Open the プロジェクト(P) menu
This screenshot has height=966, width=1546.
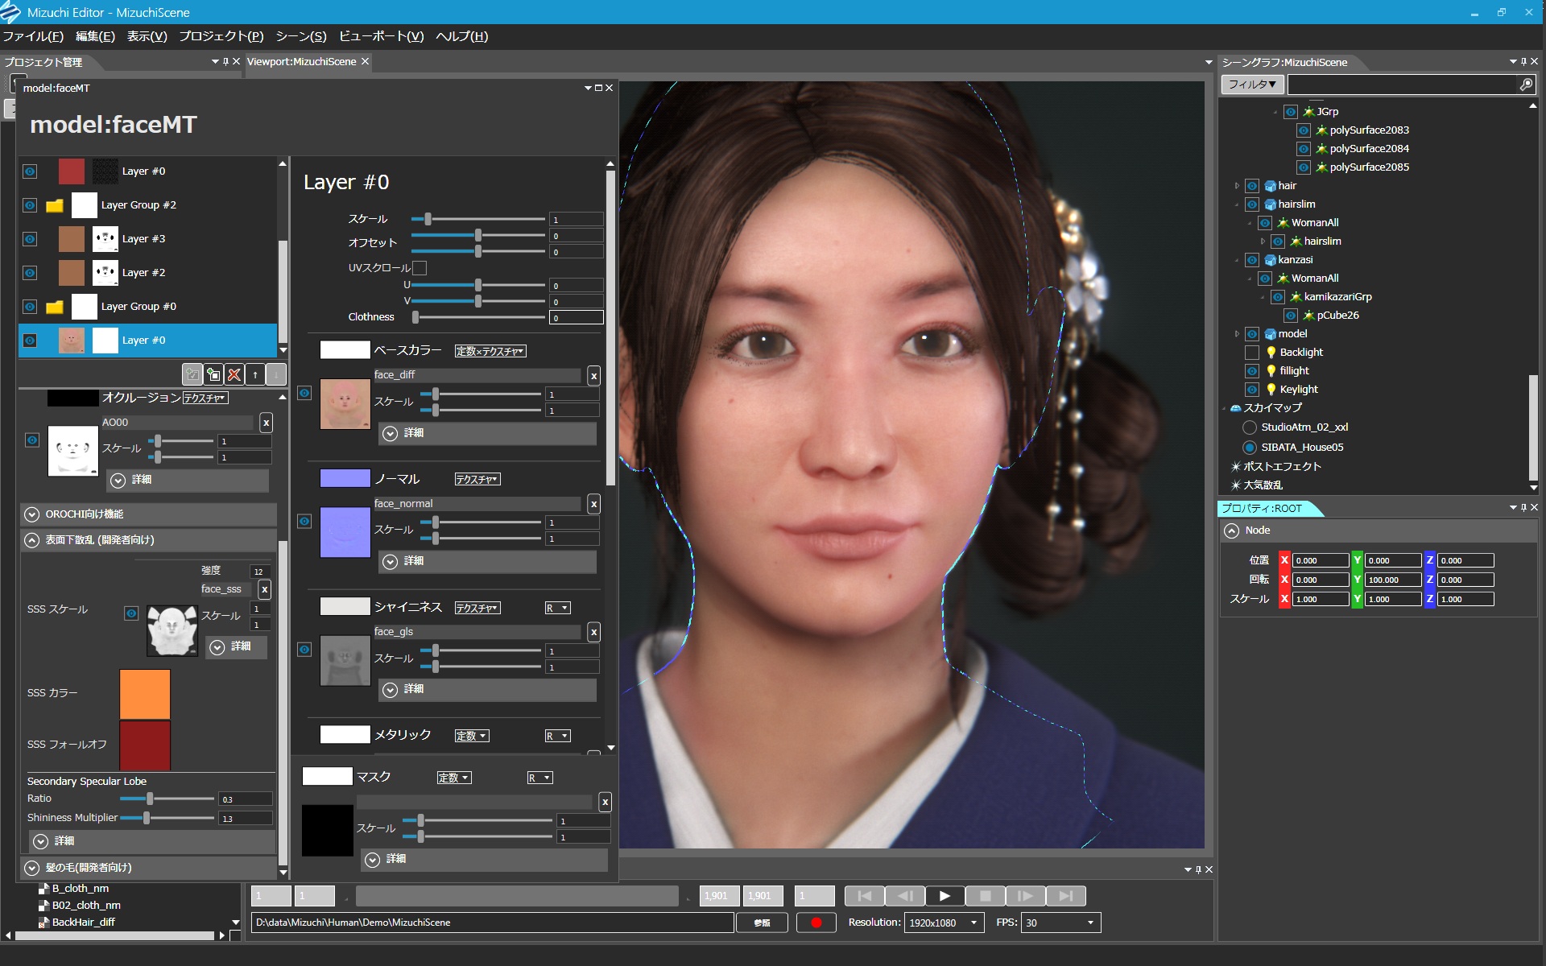click(x=221, y=36)
